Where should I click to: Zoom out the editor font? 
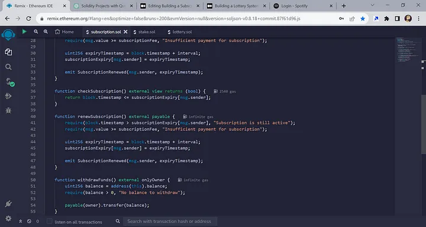pyautogui.click(x=35, y=31)
